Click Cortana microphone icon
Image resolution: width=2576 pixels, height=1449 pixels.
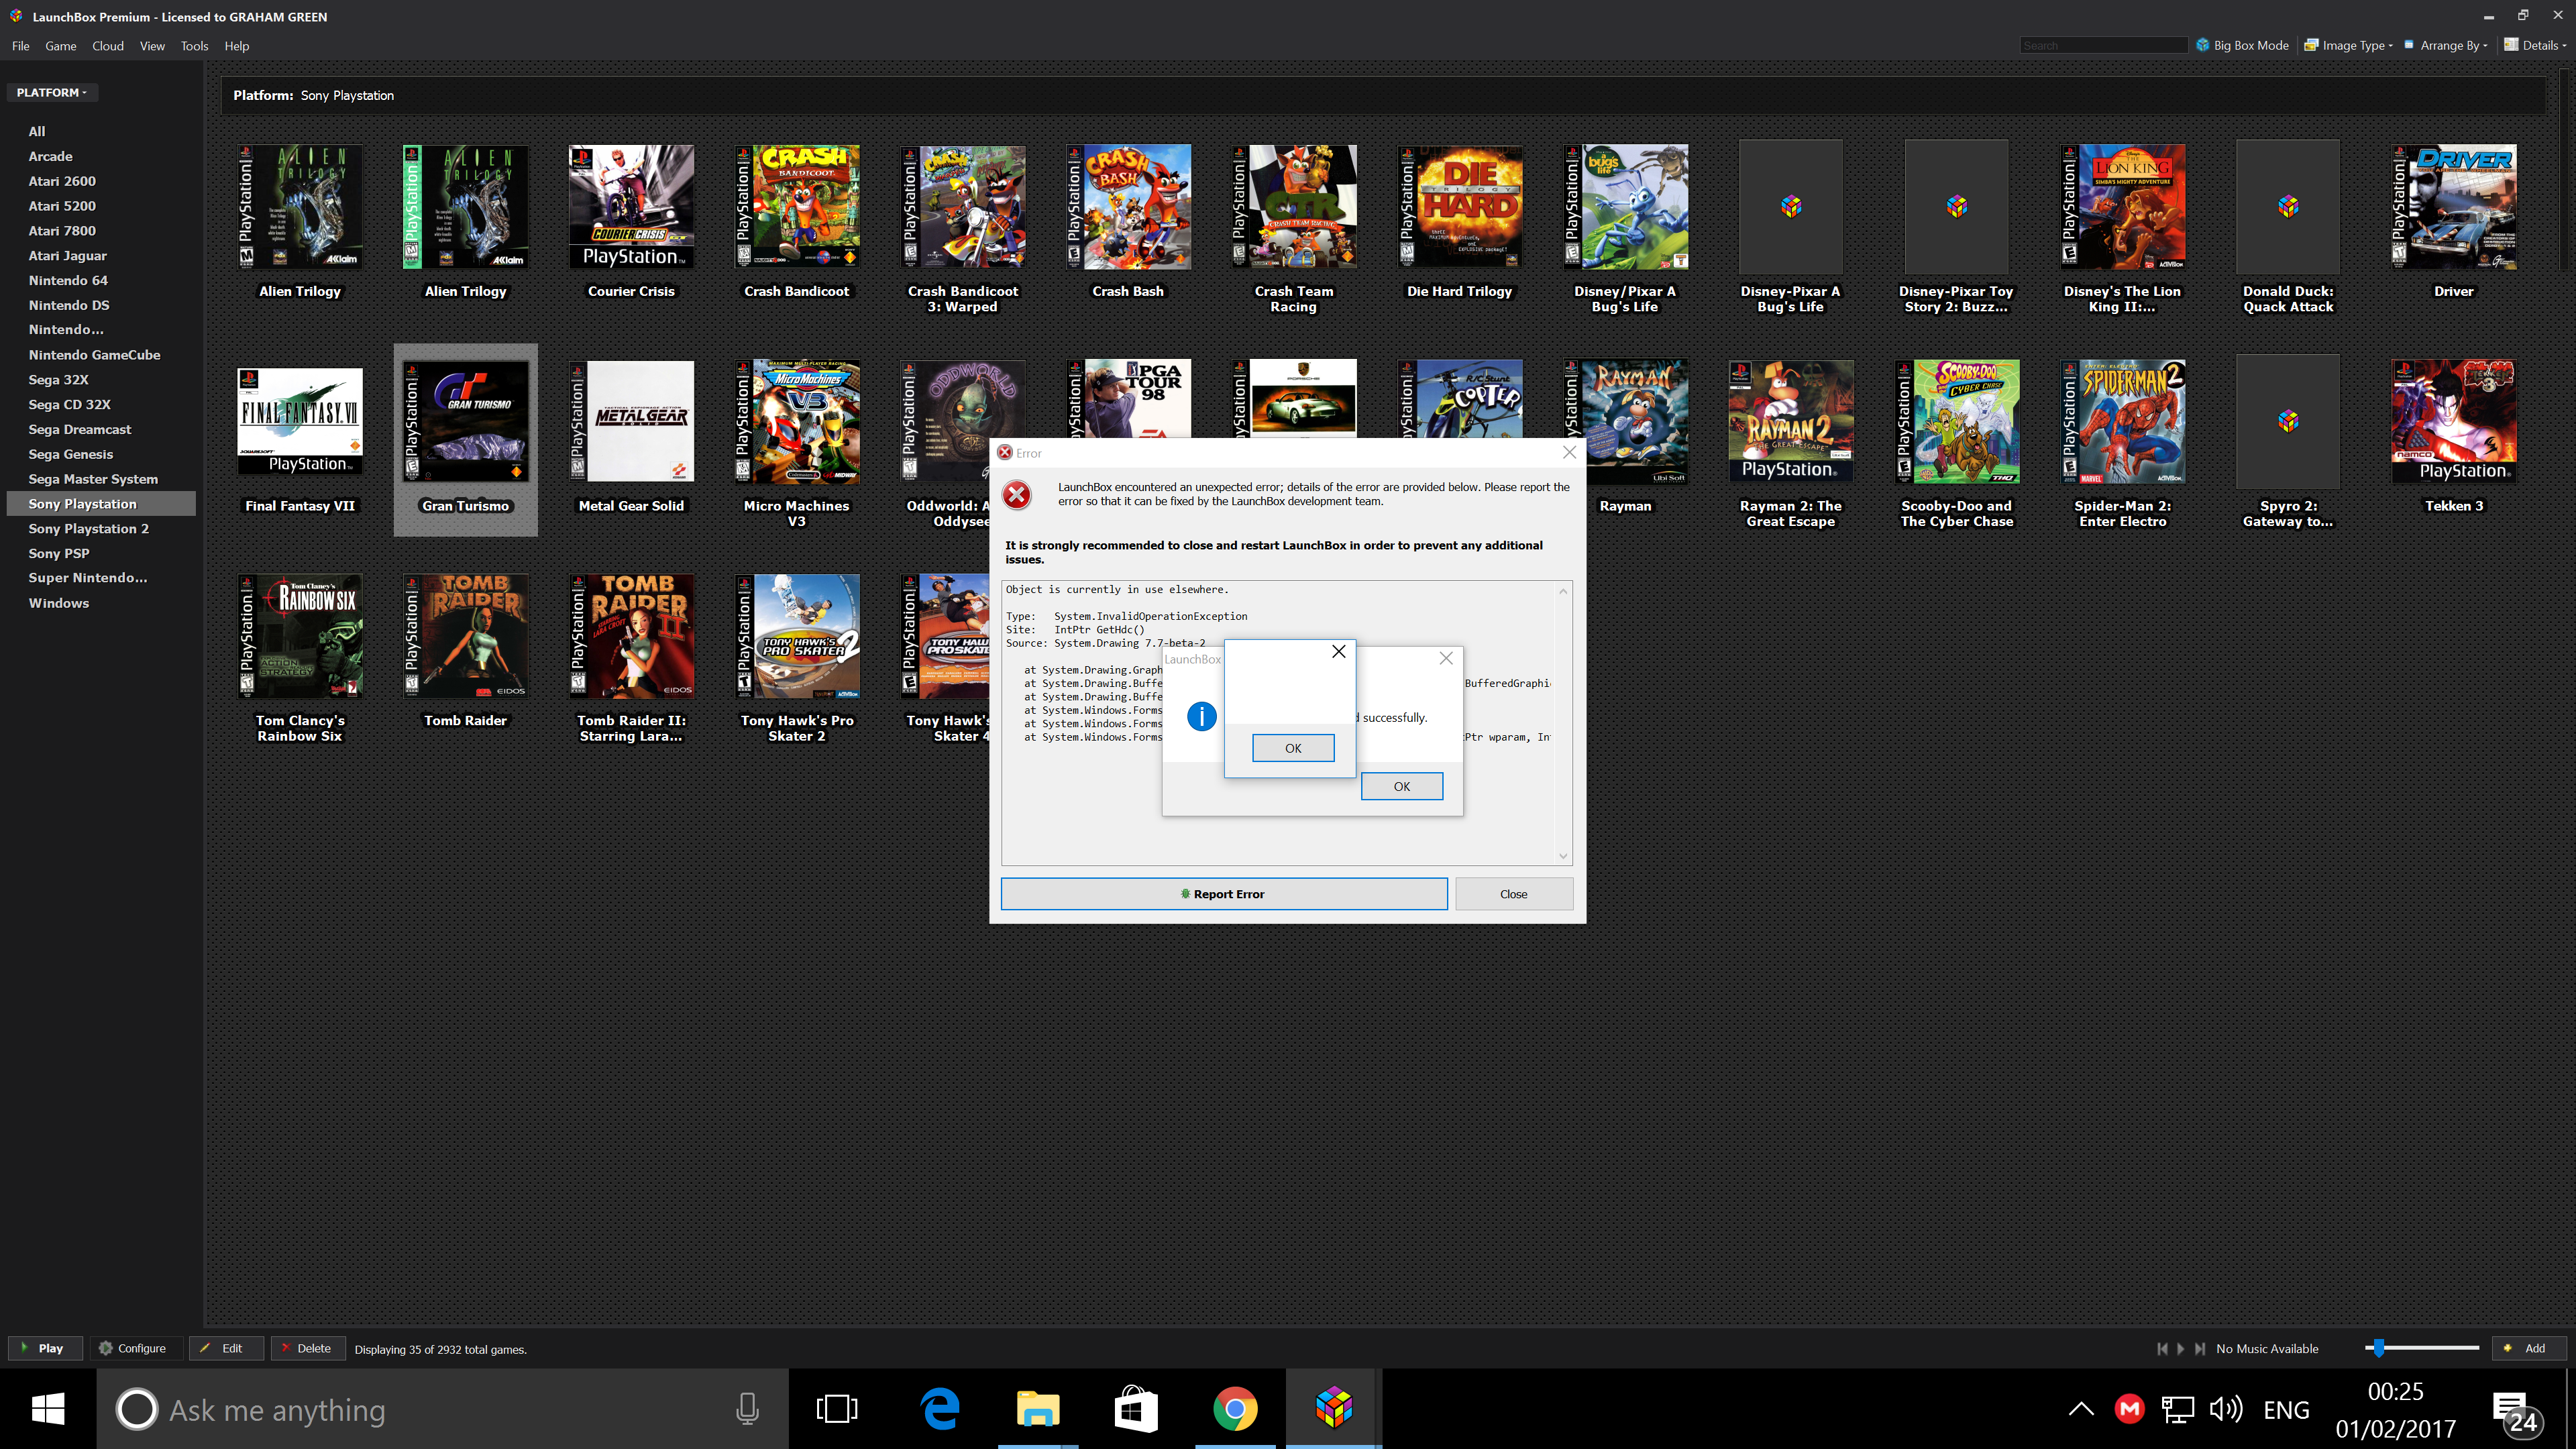(x=747, y=1409)
